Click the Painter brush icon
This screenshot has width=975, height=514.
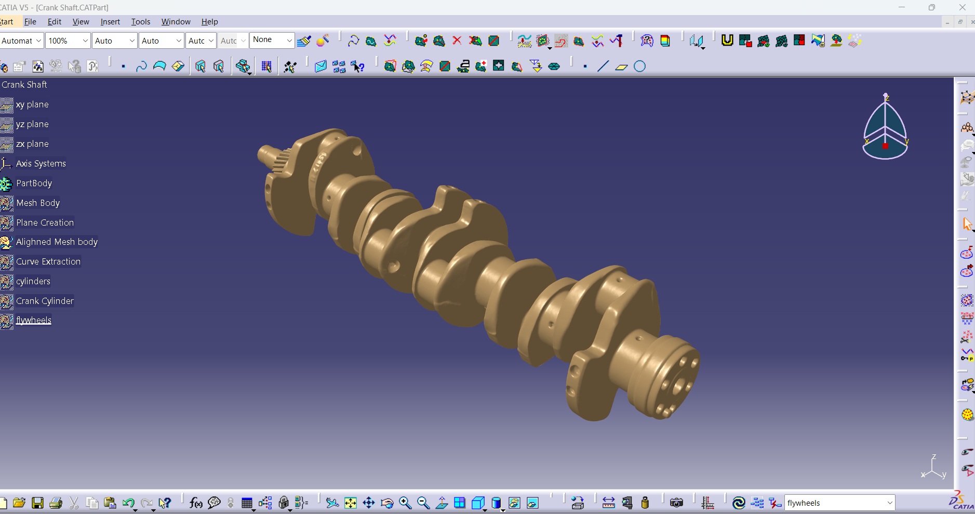click(304, 40)
